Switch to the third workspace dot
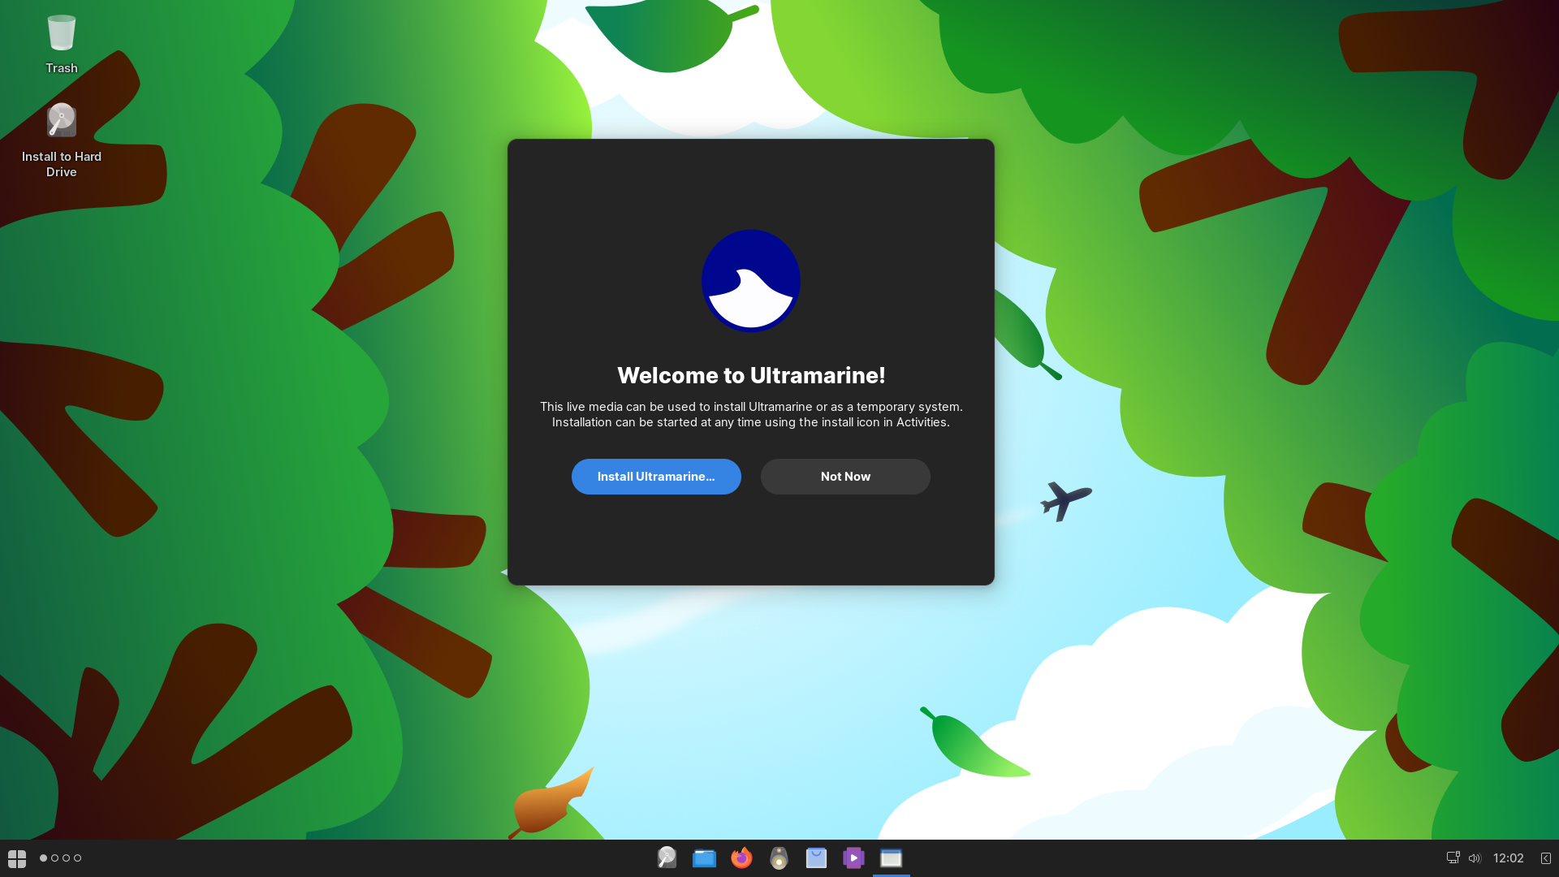The width and height of the screenshot is (1559, 877). (x=67, y=858)
